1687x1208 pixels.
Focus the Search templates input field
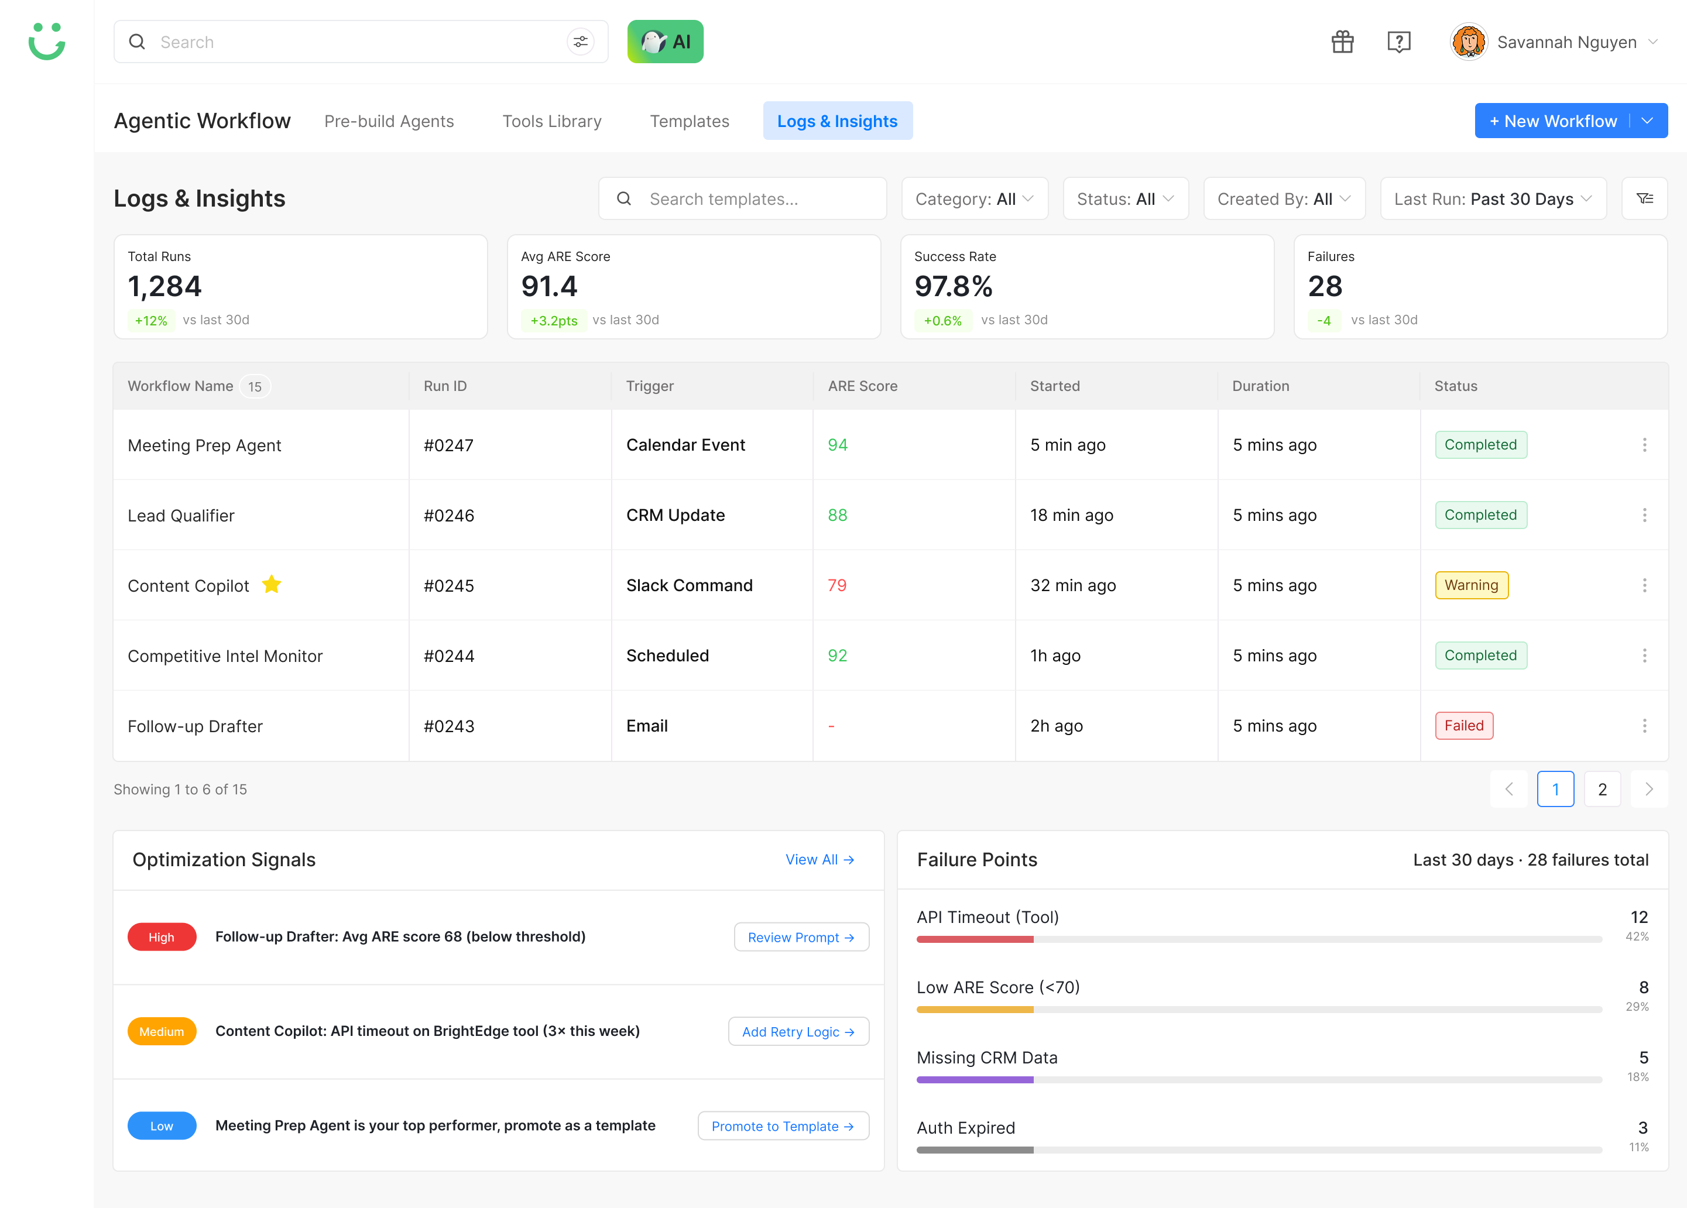coord(742,198)
